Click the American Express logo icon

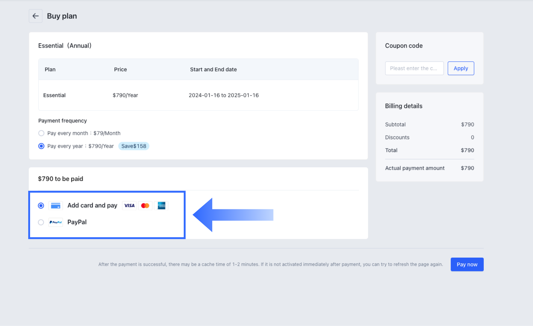[x=161, y=206]
